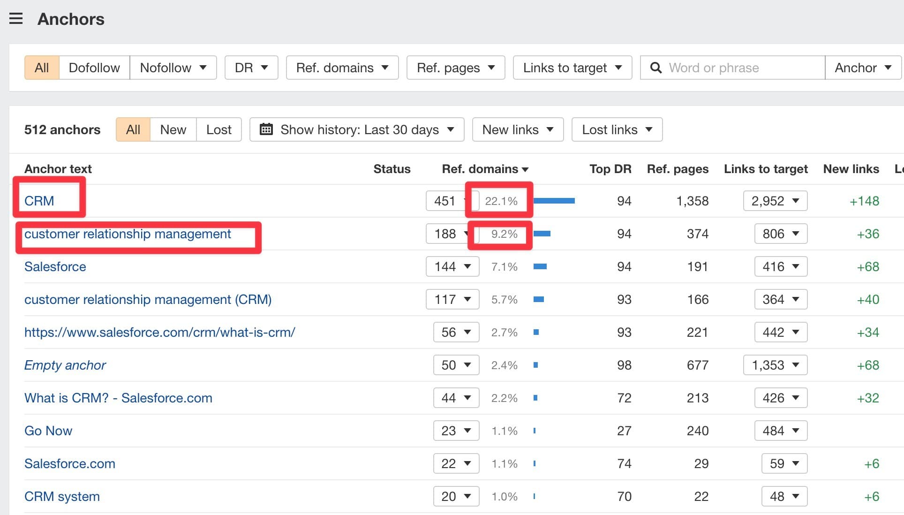Open the salesforce.com what-is-crm URL anchor
Screen dimensions: 904x515
[160, 332]
